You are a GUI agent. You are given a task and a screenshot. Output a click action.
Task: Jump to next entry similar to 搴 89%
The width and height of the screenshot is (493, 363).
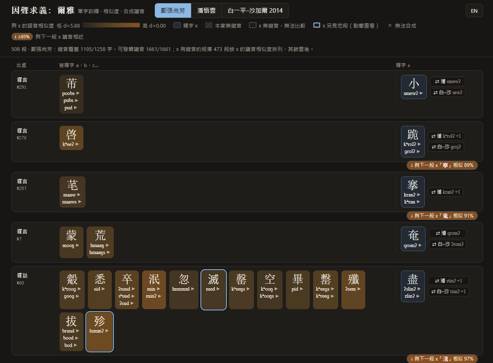442,165
